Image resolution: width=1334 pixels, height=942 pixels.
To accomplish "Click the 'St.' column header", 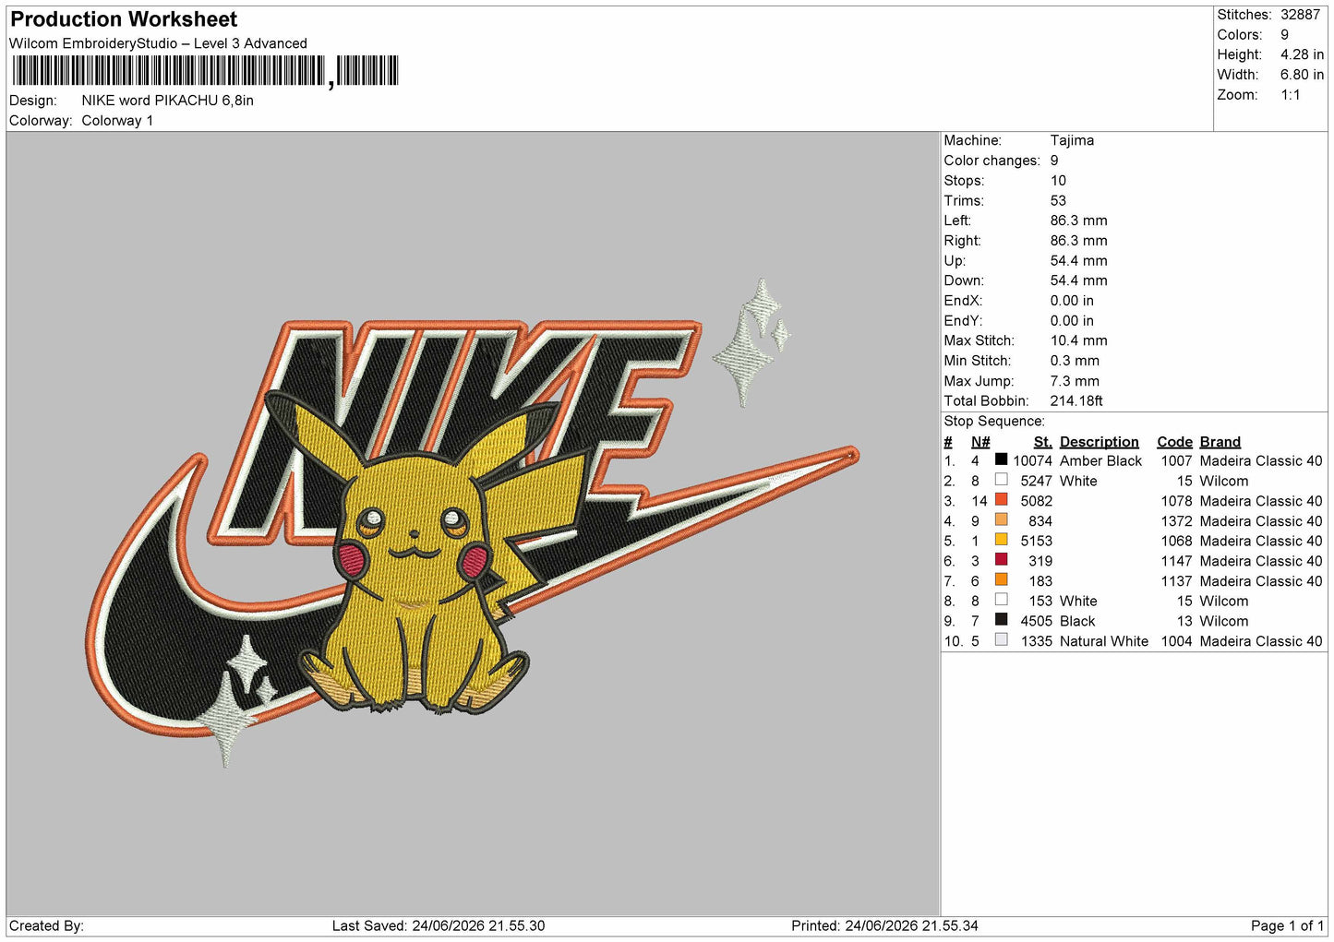I will pos(1043,442).
